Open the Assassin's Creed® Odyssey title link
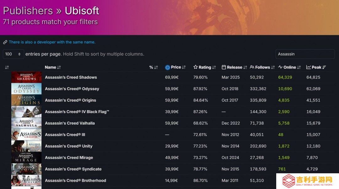 [x=72, y=89]
